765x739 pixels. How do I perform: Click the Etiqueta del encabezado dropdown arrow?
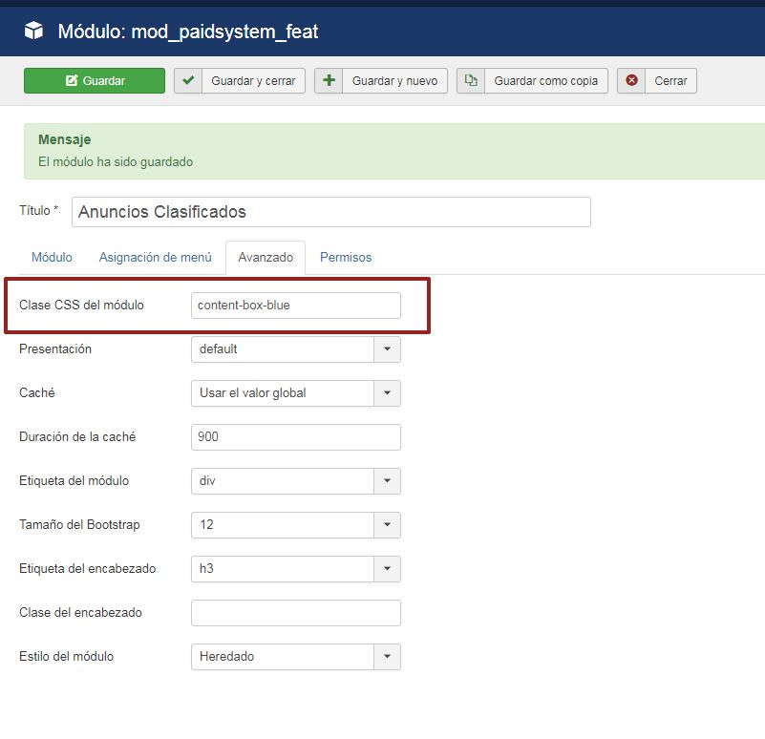point(388,569)
